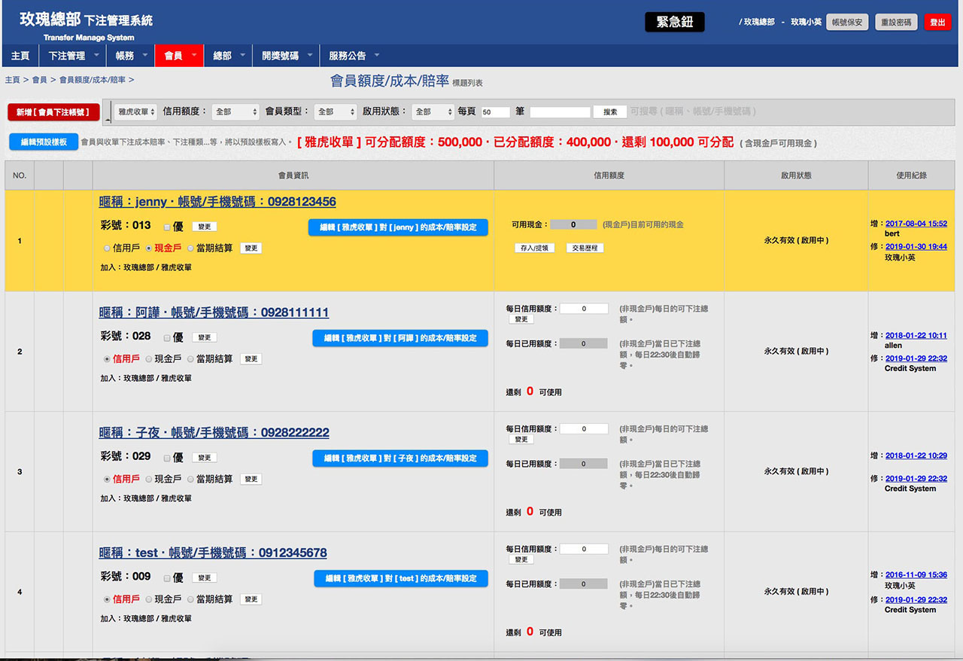The width and height of the screenshot is (963, 661).
Task: Open jenny's member name link
Action: 217,202
